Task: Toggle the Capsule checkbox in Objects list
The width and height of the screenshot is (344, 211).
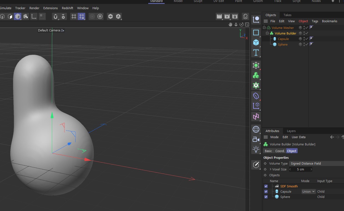Action: [266, 192]
